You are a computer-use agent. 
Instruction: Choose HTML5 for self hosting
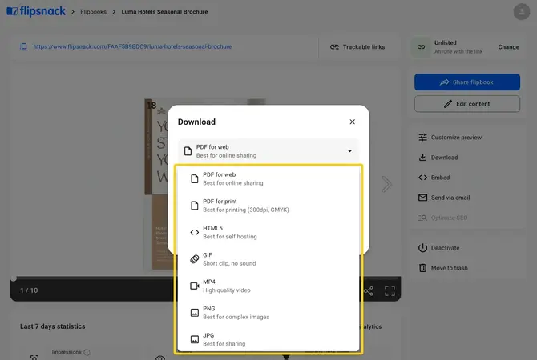(268, 232)
